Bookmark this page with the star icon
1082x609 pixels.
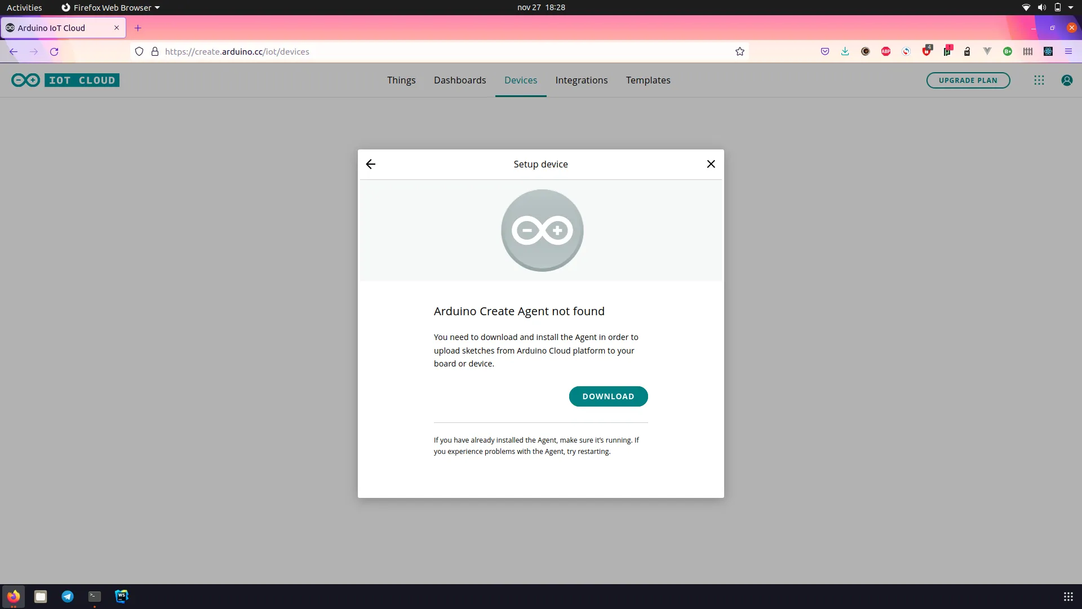(739, 51)
